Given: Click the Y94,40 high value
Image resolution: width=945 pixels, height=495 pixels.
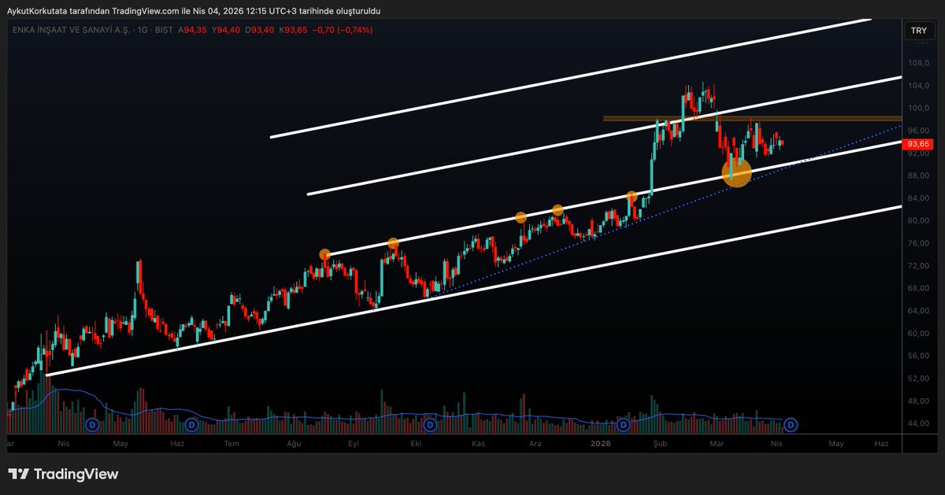Looking at the screenshot, I should (228, 29).
